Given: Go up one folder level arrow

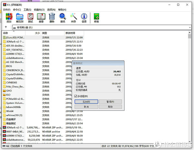Looking at the screenshot, I should 6,27.
